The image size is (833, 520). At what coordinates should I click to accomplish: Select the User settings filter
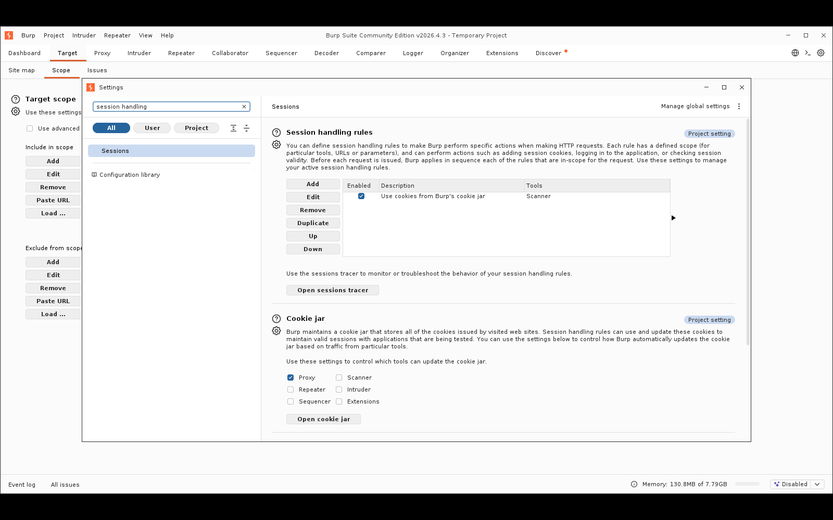point(152,128)
